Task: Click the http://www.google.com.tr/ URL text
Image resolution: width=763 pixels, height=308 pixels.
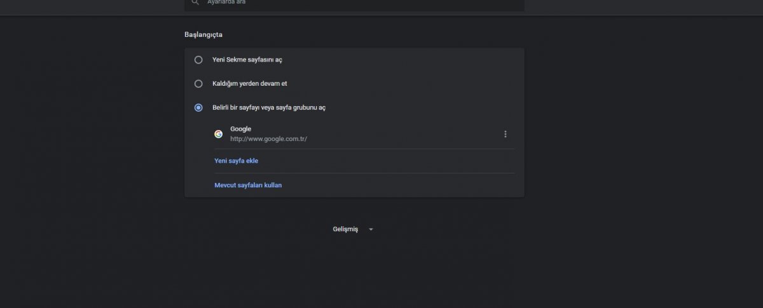Action: coord(268,138)
